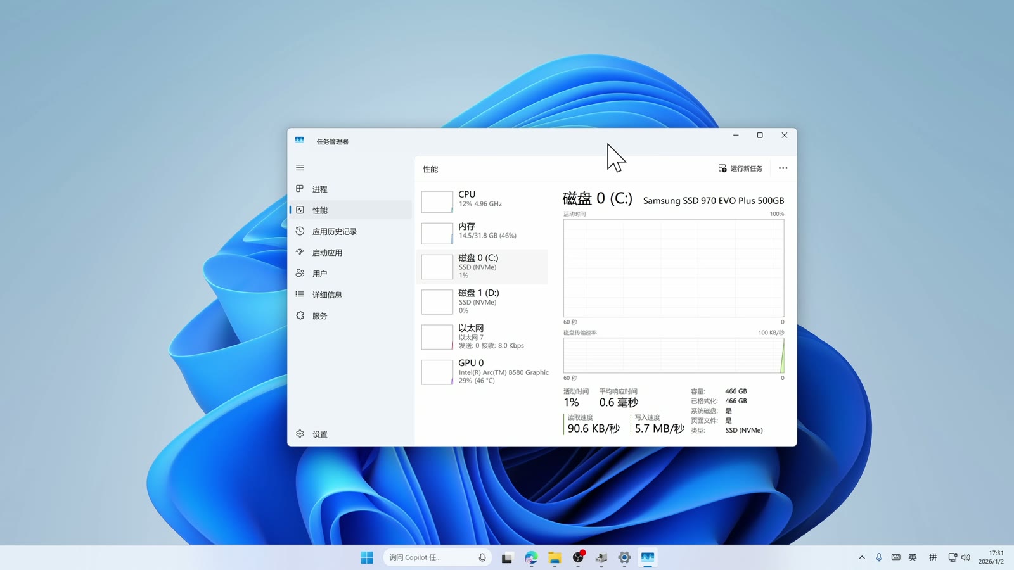The width and height of the screenshot is (1014, 570).
Task: Select the 内存 (Memory) graph thumbnail
Action: 437,233
